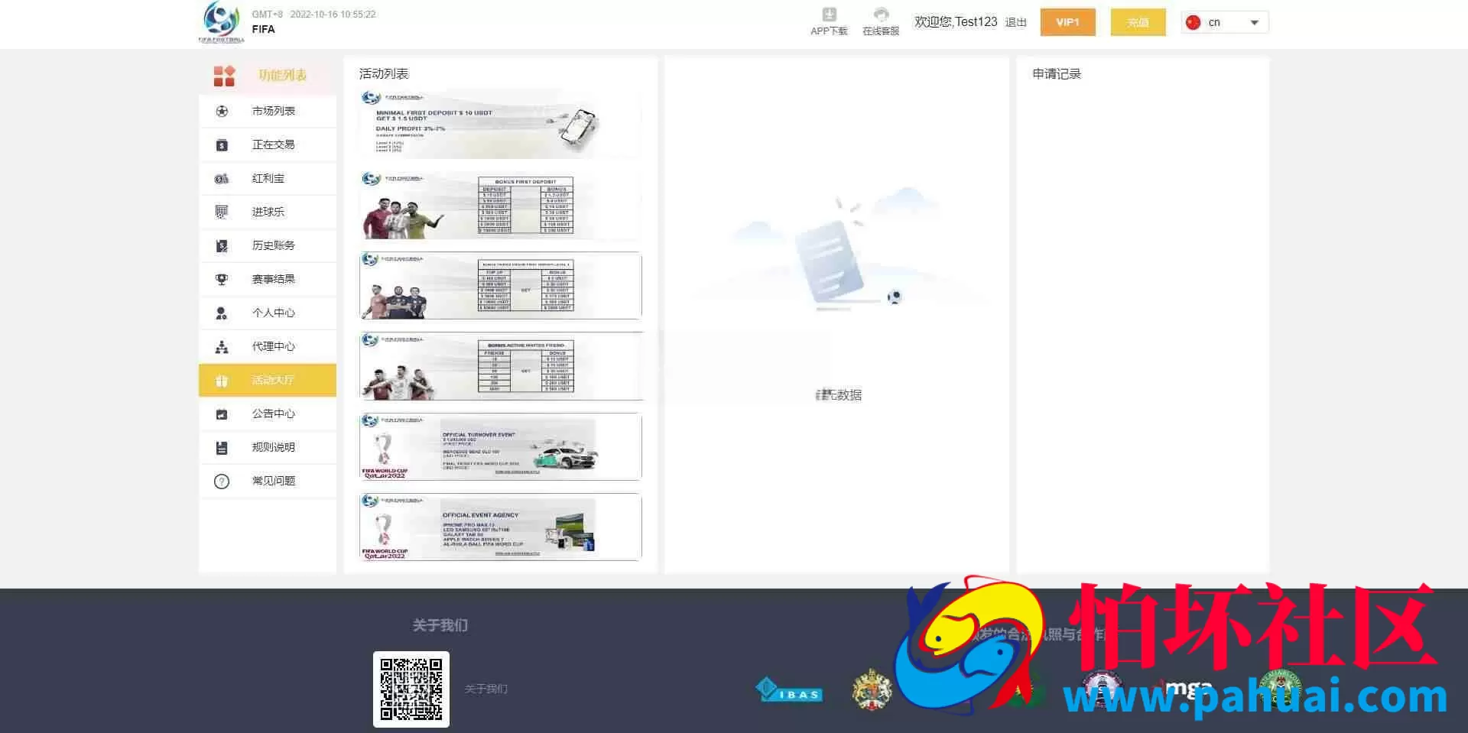The image size is (1468, 733).
Task: Open 公告中心 in sidebar
Action: tap(268, 414)
